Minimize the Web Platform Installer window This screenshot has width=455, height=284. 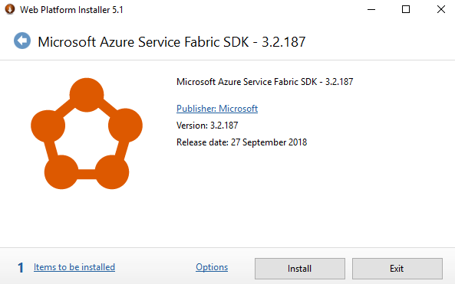371,9
